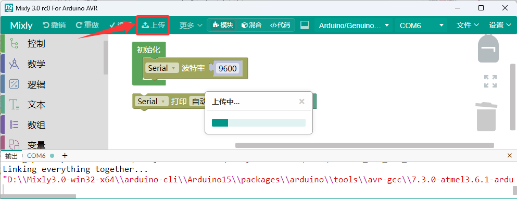Open the 更多 dropdown menu
The height and width of the screenshot is (199, 517).
coord(191,26)
